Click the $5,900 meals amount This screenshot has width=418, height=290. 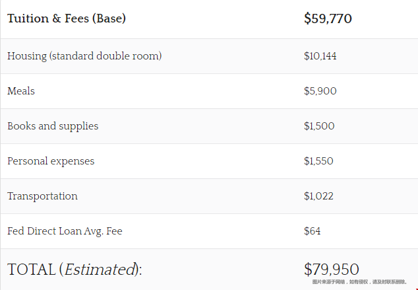pyautogui.click(x=320, y=91)
